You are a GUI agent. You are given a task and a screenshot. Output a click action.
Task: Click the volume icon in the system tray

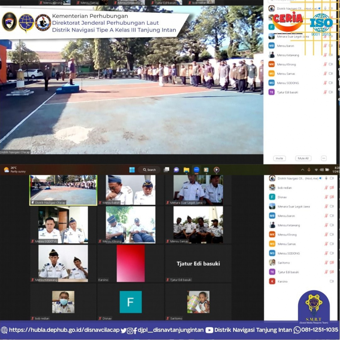[322, 170]
